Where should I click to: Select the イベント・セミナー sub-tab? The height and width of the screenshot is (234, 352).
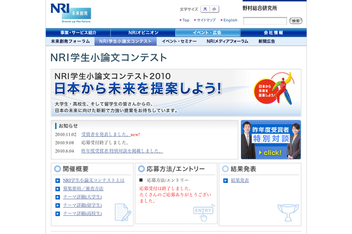coord(179,41)
